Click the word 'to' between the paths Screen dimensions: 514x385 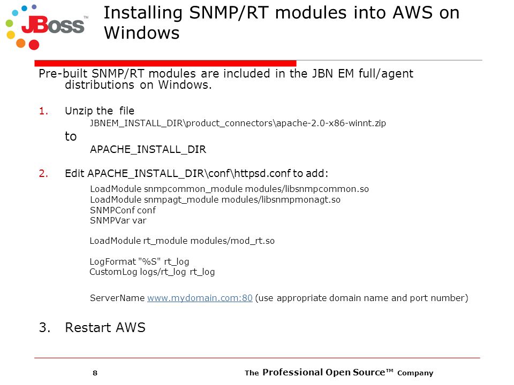tap(71, 136)
